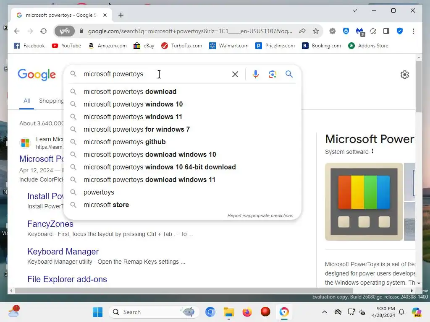Open the Keyboard Manager result link
This screenshot has width=430, height=322.
point(63,252)
